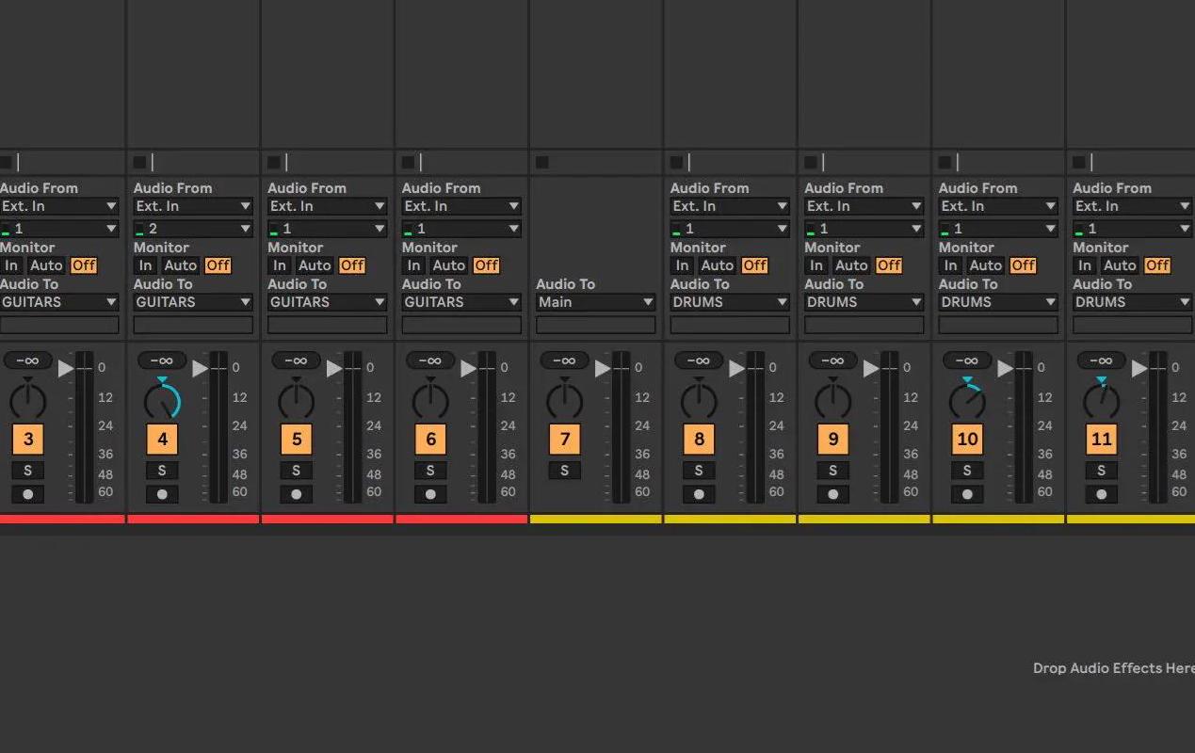Image resolution: width=1195 pixels, height=753 pixels.
Task: Click track 10 monitor Off button
Action: pyautogui.click(x=1023, y=265)
